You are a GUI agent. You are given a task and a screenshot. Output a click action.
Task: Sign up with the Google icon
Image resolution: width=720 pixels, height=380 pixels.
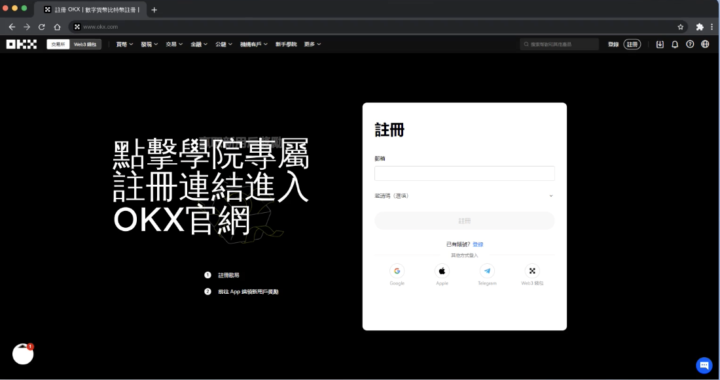click(397, 271)
